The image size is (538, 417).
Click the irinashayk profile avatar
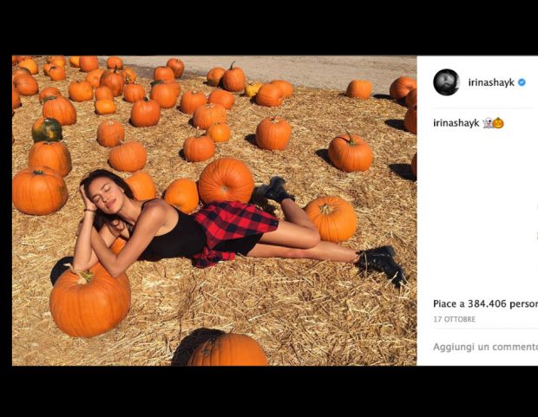(446, 82)
